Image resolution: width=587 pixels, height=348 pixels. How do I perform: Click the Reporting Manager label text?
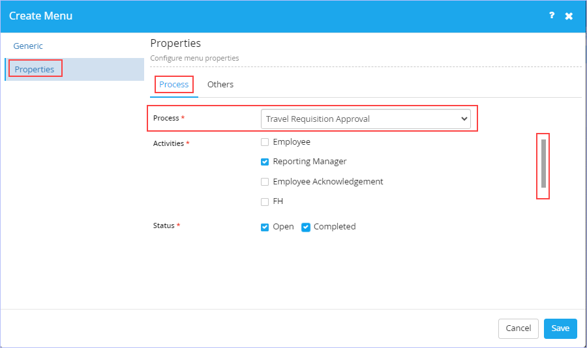310,162
